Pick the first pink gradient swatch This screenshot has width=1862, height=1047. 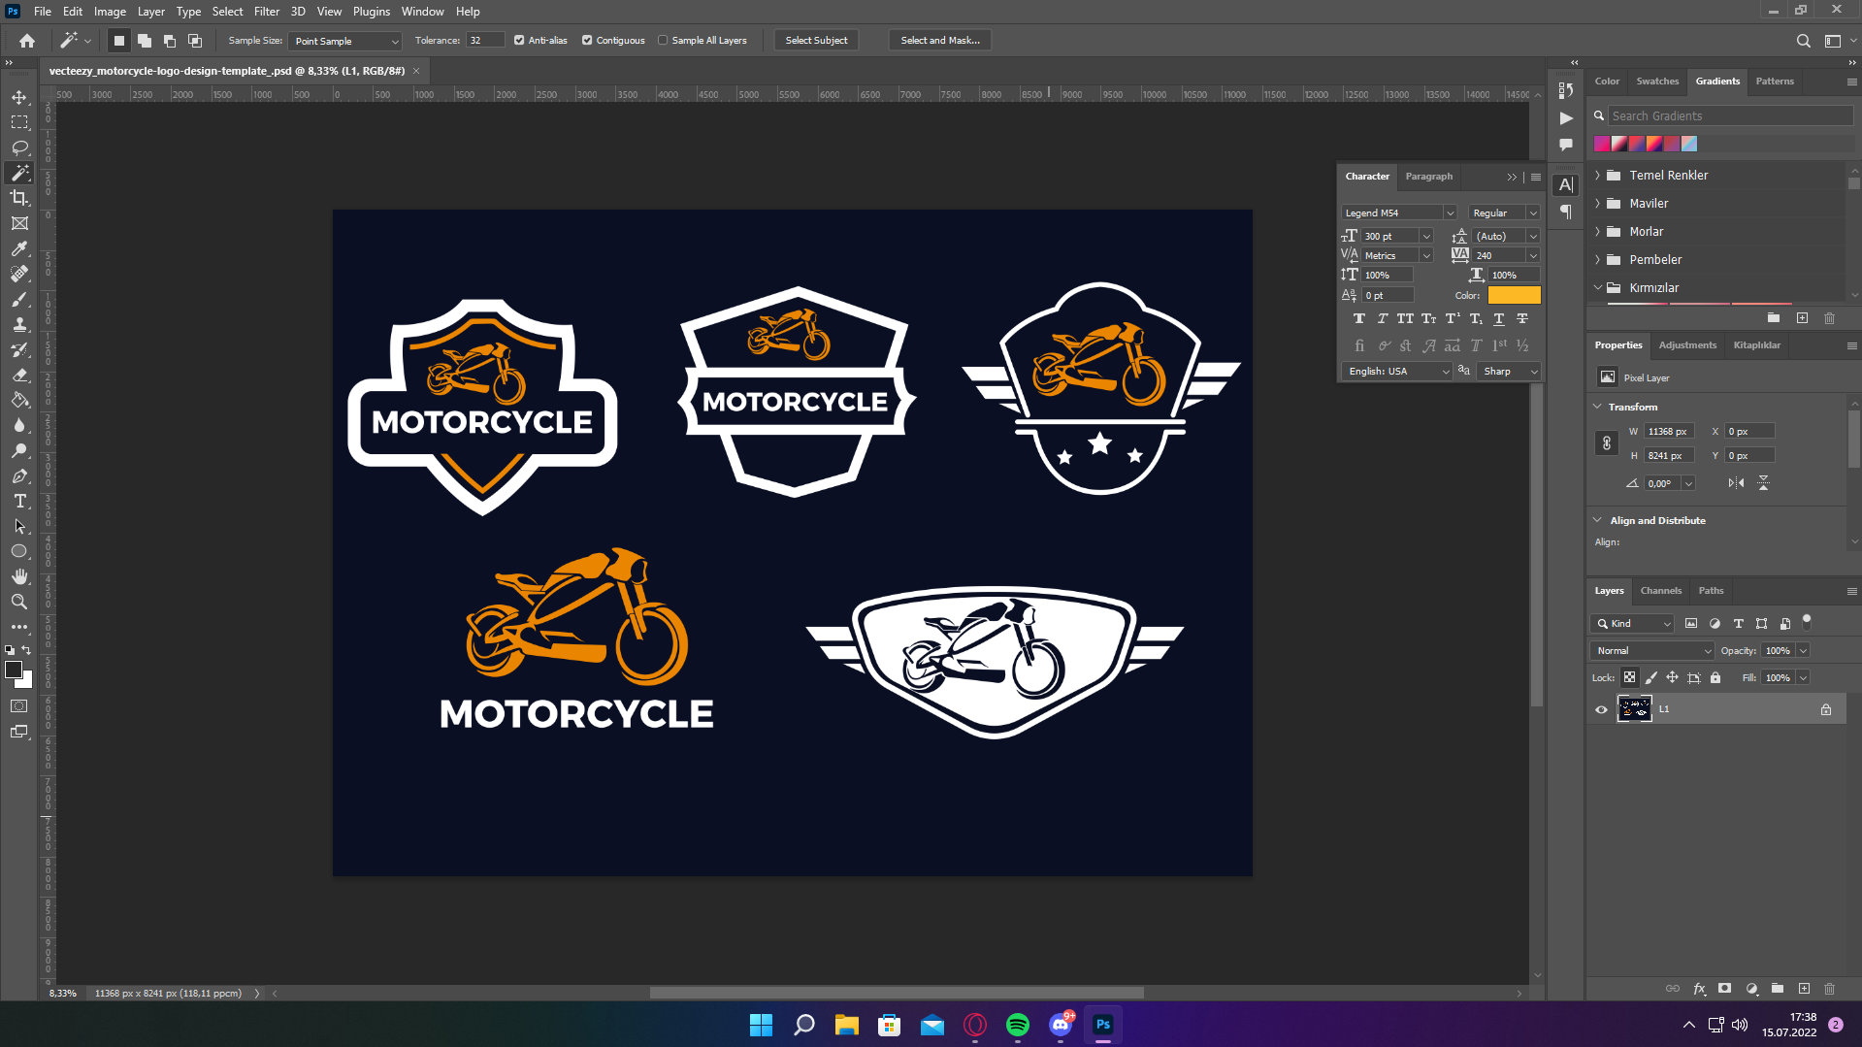point(1602,144)
